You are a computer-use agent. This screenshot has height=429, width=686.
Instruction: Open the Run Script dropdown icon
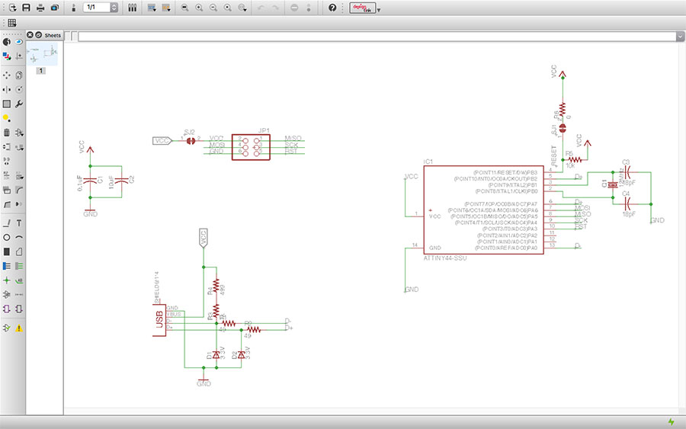152,8
